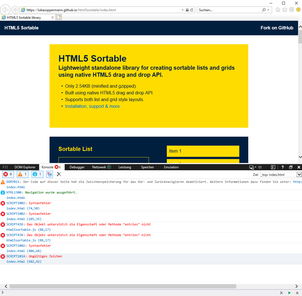Image resolution: width=302 pixels, height=296 pixels.
Task: View site security via the lock icon
Action: tap(187, 10)
